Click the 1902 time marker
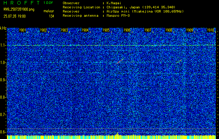This screenshot has width=219, height=139. [x=43, y=30]
